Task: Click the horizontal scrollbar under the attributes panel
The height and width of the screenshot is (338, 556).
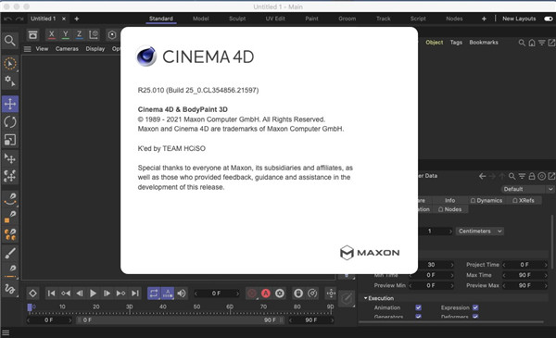Action: (451, 322)
